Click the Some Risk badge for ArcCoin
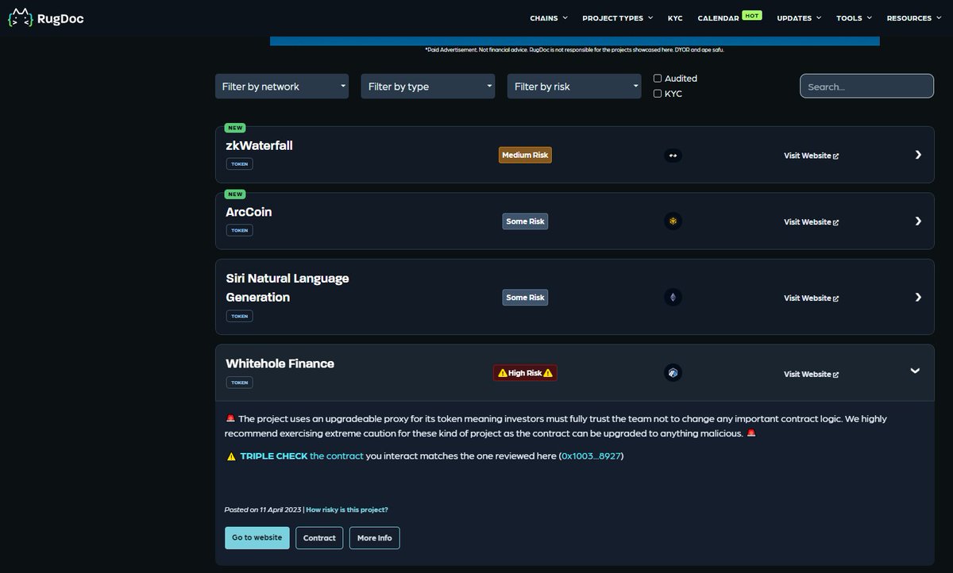The width and height of the screenshot is (953, 573). coord(525,221)
